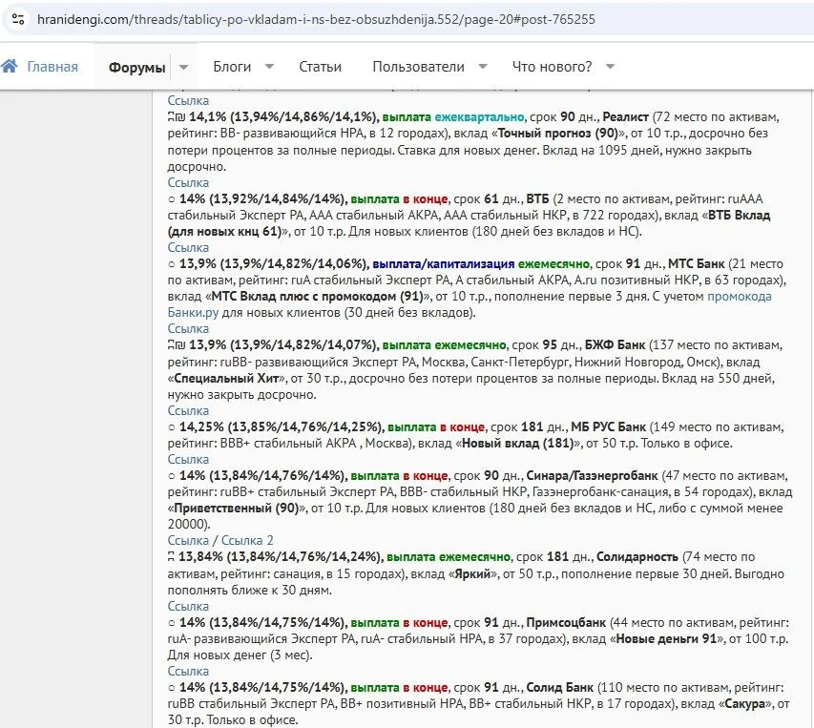Click rate 13,84% (13,84%/14,76%/14,24%)
The height and width of the screenshot is (728, 814).
(280, 557)
